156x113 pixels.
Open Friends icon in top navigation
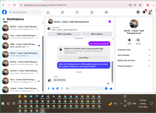[62, 12]
